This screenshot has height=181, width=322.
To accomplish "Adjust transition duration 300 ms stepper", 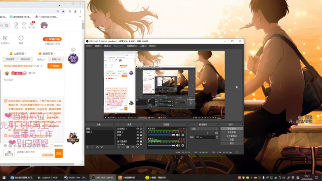I will (217, 137).
